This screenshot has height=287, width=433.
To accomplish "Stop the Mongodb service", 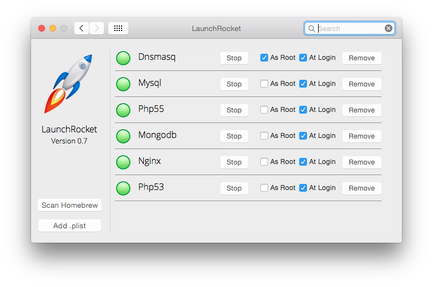I will pyautogui.click(x=234, y=136).
